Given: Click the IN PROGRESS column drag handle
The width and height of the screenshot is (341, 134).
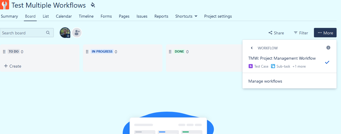Looking at the screenshot, I should click(87, 52).
